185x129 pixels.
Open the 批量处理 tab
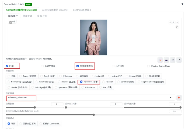(27, 16)
